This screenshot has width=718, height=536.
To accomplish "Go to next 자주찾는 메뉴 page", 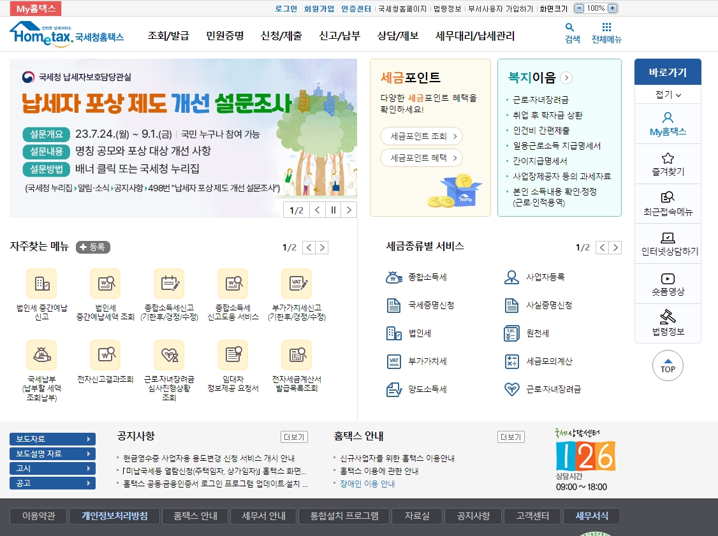I will coord(323,248).
